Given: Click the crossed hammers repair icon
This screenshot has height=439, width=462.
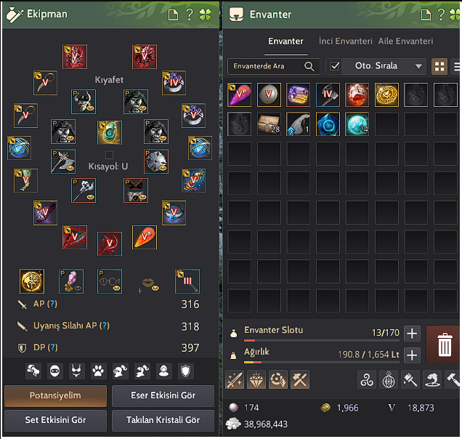Looking at the screenshot, I should pos(300,379).
